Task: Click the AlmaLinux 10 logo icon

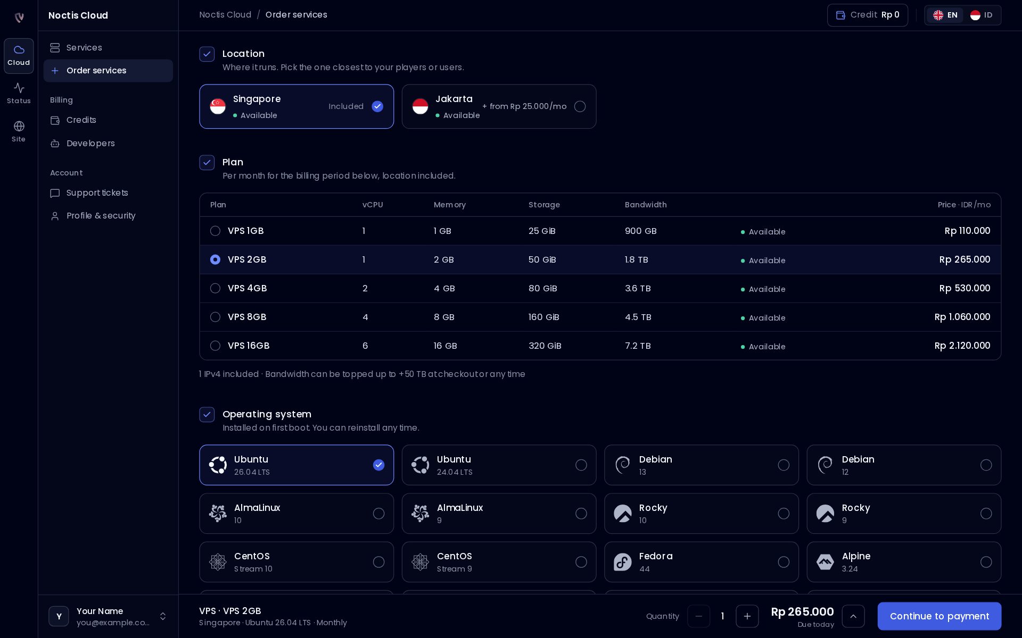Action: point(218,513)
